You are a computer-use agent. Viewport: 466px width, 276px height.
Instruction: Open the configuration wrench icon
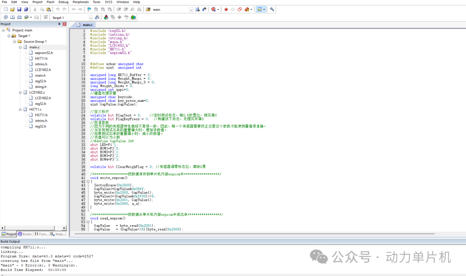tap(272, 9)
